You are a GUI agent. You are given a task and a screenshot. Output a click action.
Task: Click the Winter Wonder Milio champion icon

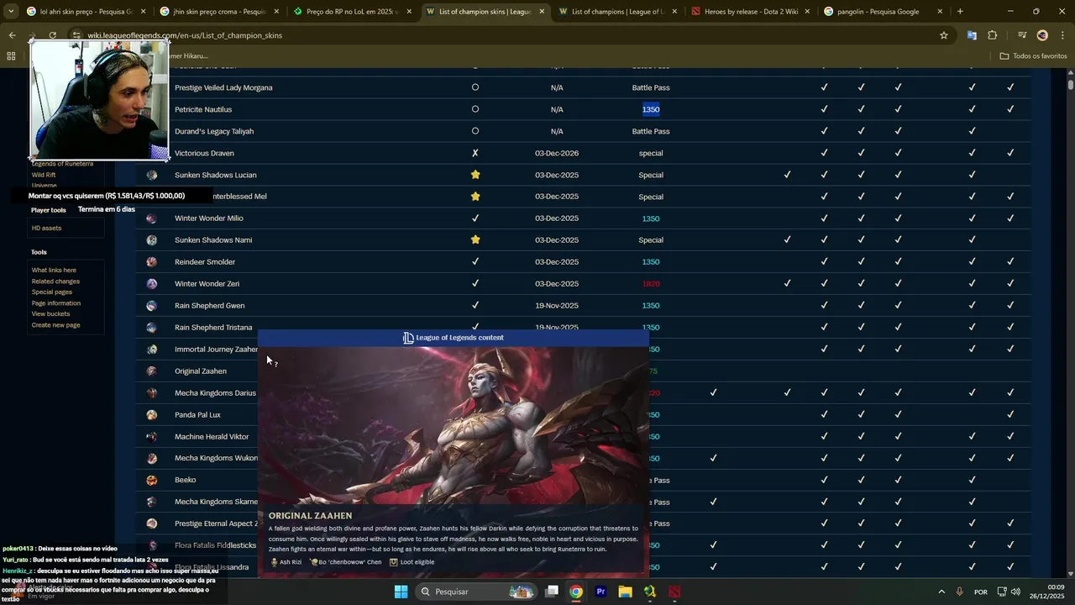click(x=152, y=218)
